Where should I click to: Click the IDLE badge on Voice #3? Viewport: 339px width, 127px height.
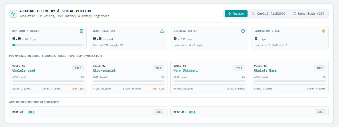tap(239, 68)
